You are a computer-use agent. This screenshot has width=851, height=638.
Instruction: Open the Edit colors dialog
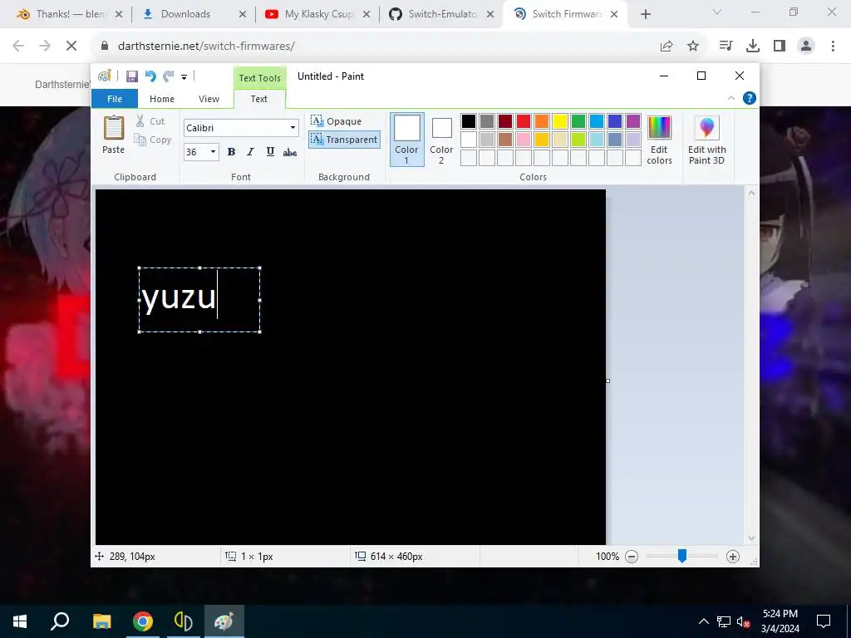(659, 140)
